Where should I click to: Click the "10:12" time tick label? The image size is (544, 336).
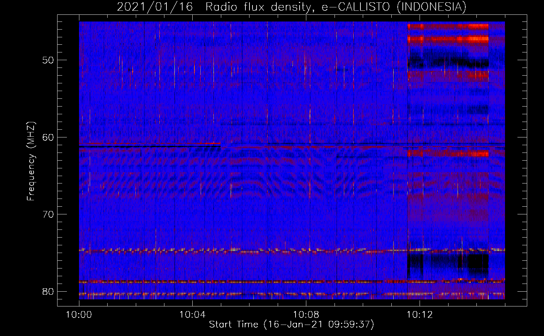420,315
